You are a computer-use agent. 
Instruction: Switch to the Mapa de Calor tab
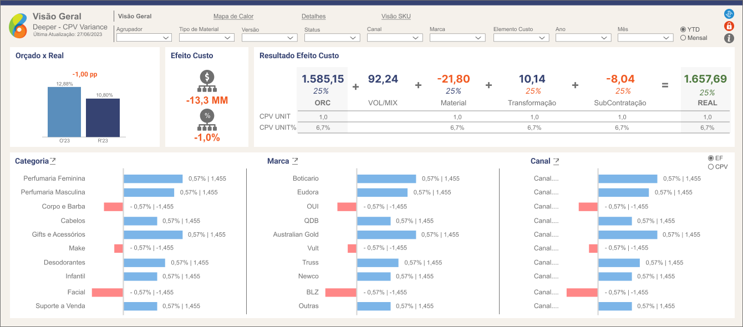[233, 17]
